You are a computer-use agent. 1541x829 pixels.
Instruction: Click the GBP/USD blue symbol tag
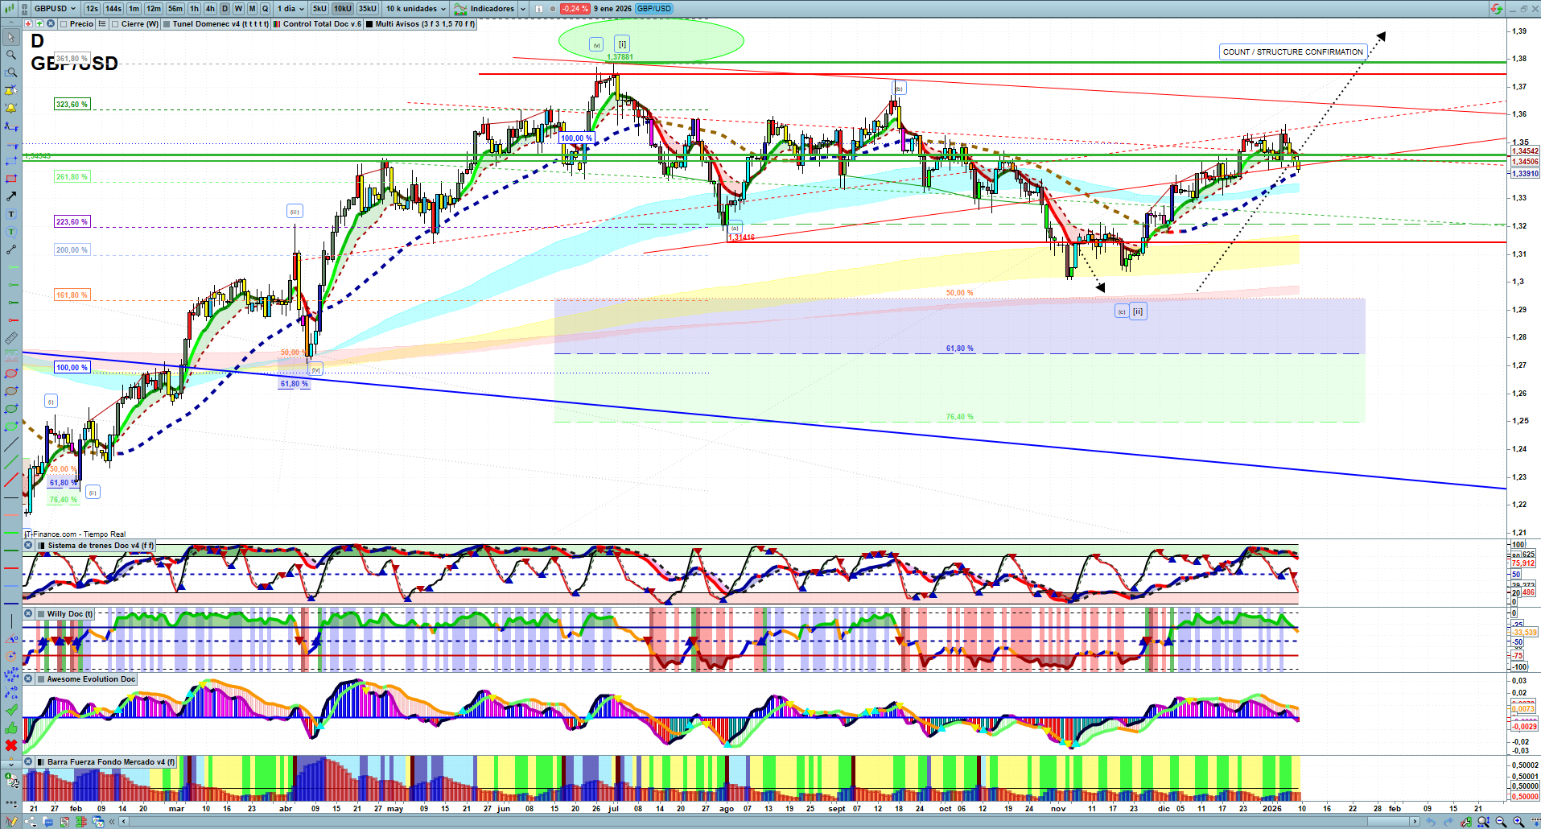654,9
